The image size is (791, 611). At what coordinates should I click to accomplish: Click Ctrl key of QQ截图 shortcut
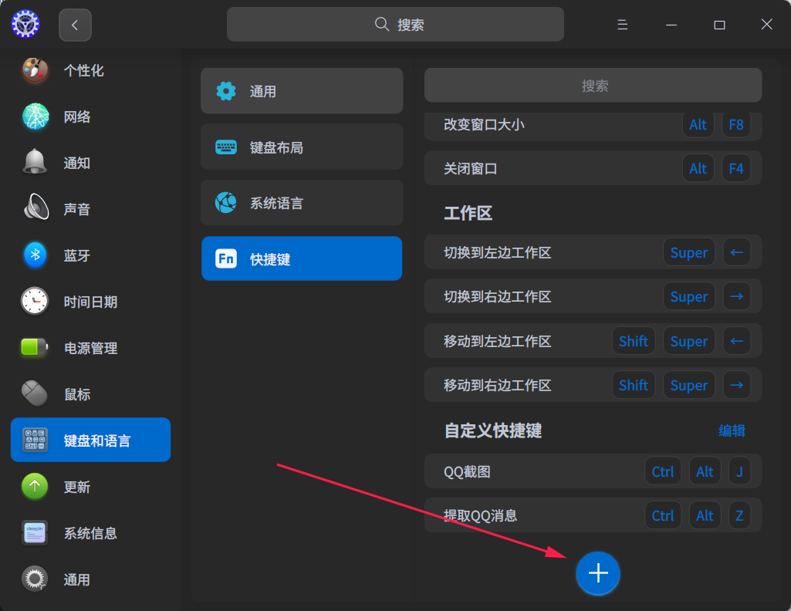[x=663, y=471]
